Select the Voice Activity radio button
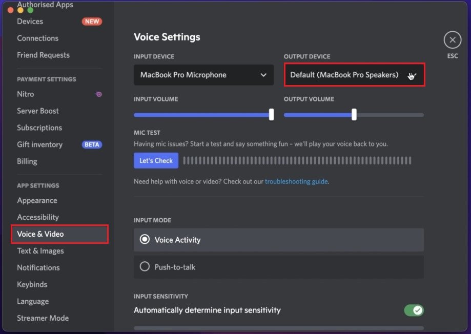The image size is (471, 334). coord(145,240)
